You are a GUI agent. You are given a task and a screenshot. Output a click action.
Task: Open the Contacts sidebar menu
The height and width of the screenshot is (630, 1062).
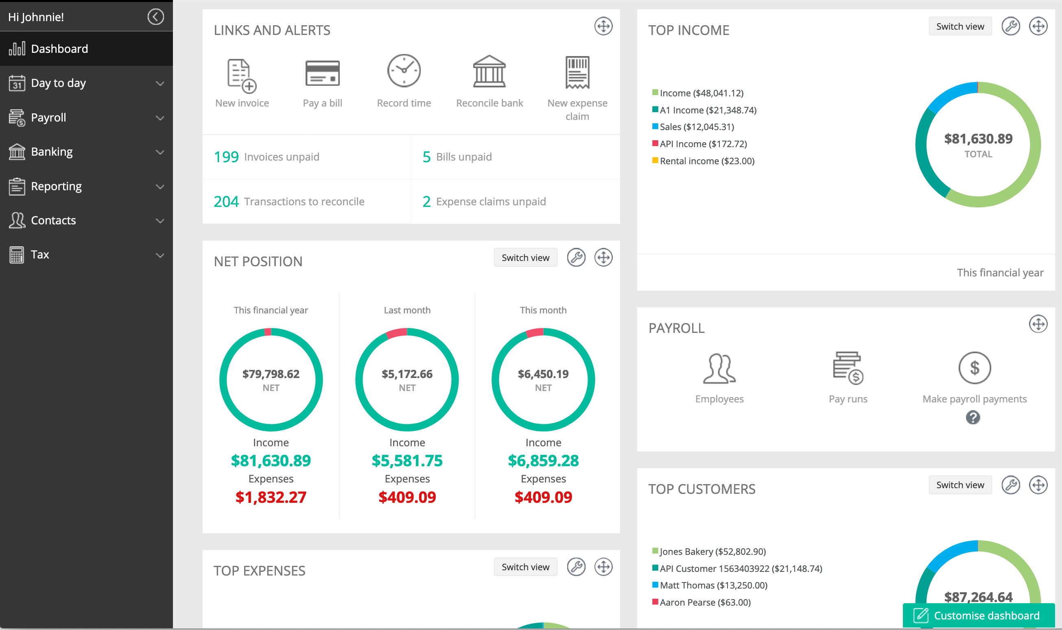86,220
